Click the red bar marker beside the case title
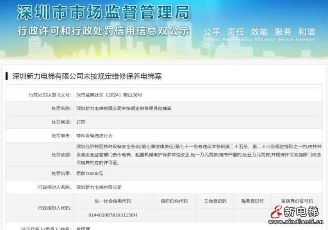The width and height of the screenshot is (328, 230). pos(7,76)
